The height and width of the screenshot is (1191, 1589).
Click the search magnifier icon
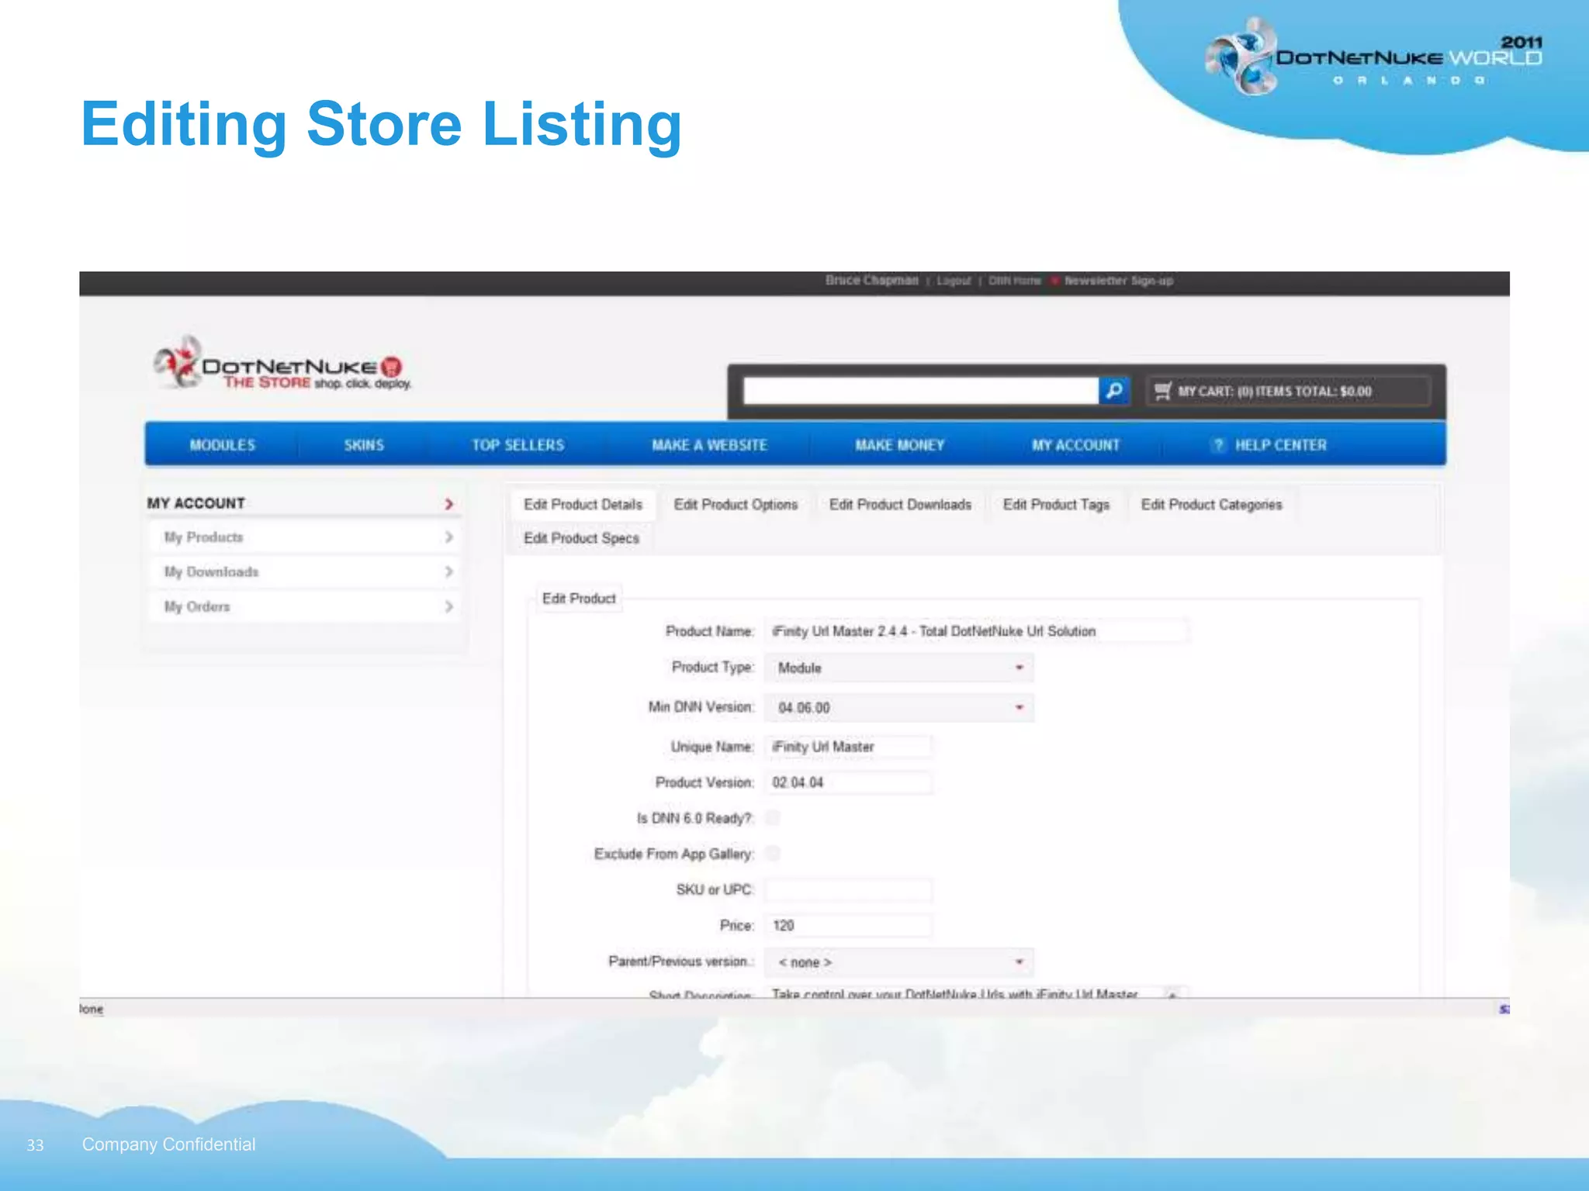click(1114, 391)
